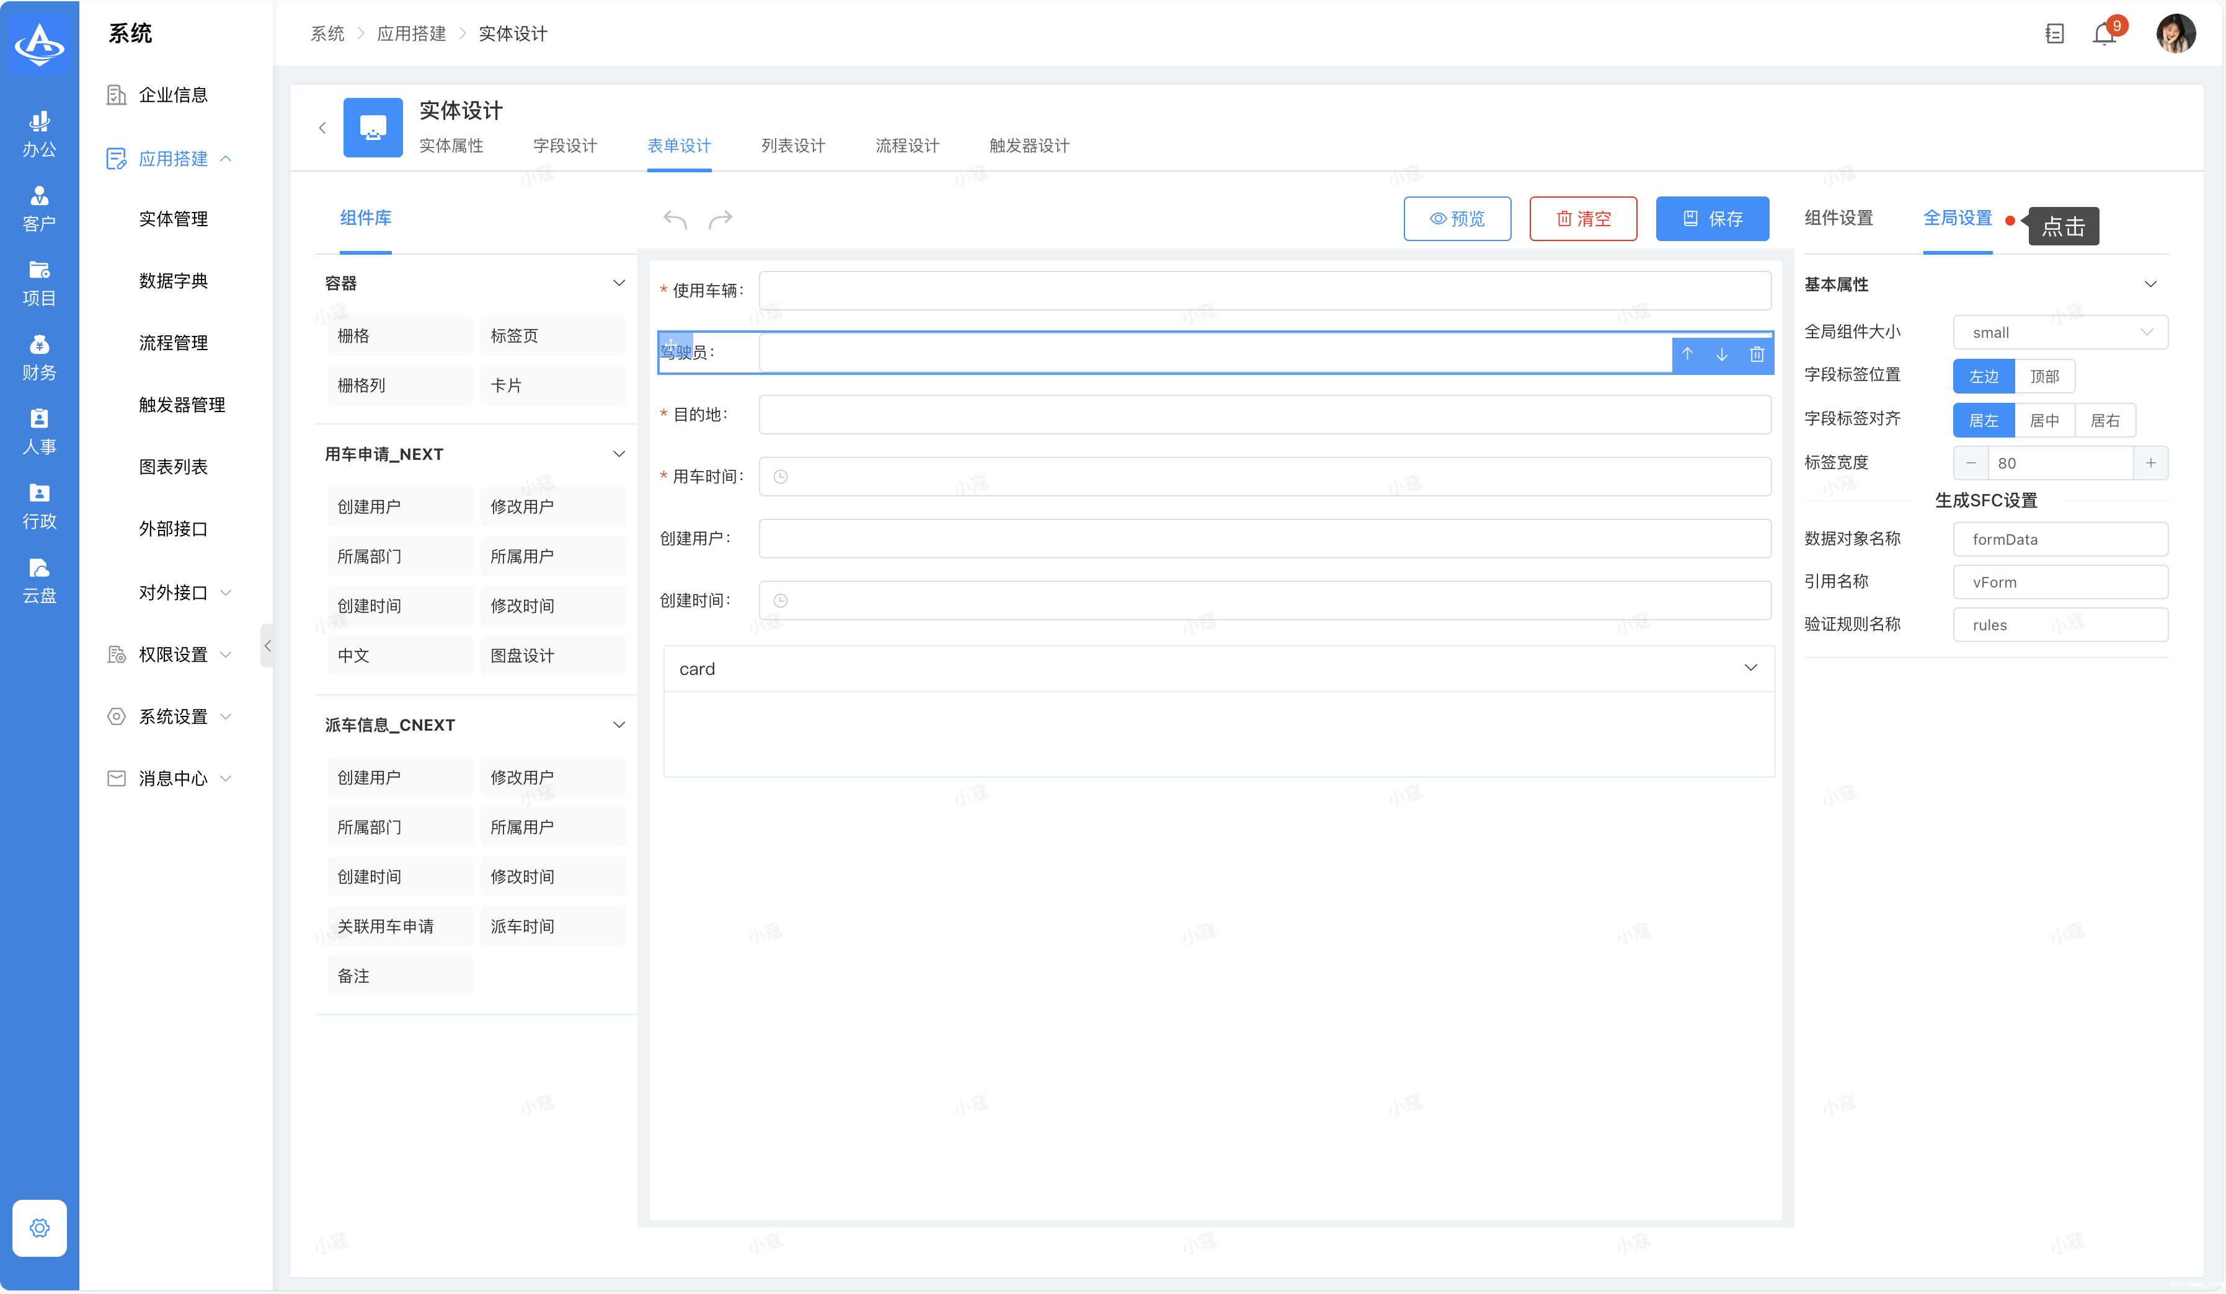Collapse the 容器 component group
Screen dimensions: 2226x1294
click(x=618, y=283)
